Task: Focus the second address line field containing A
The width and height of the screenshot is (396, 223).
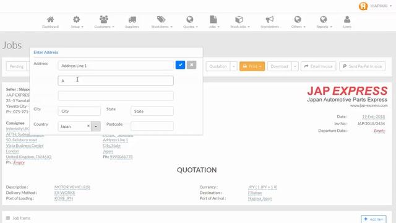Action: pos(116,81)
